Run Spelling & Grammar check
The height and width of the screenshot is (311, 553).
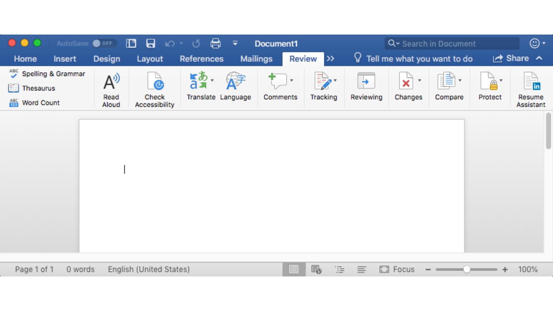point(47,74)
